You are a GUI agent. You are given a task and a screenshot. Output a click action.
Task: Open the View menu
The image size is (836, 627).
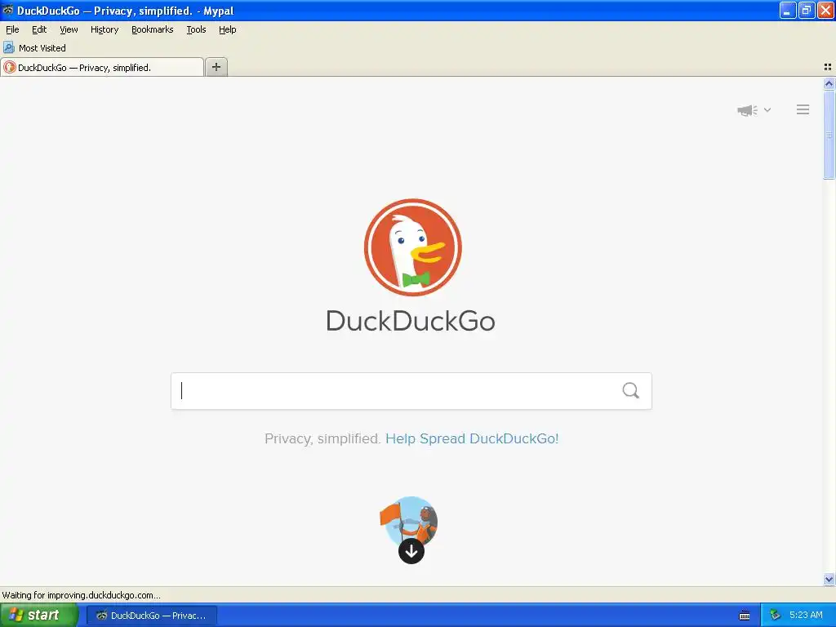pos(69,30)
